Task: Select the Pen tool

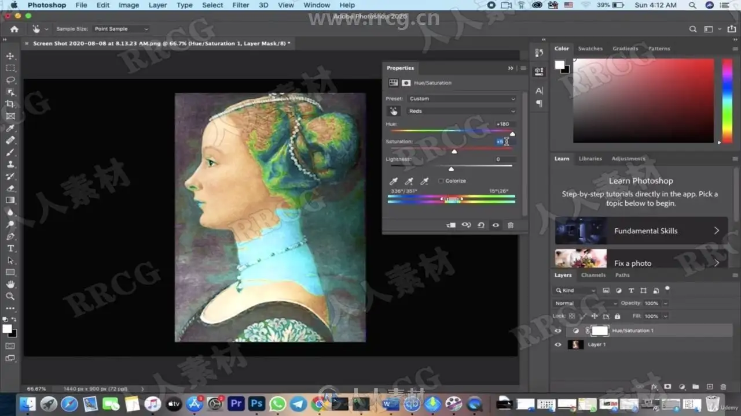Action: click(10, 236)
